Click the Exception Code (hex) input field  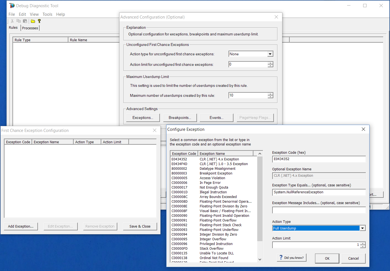pos(319,159)
